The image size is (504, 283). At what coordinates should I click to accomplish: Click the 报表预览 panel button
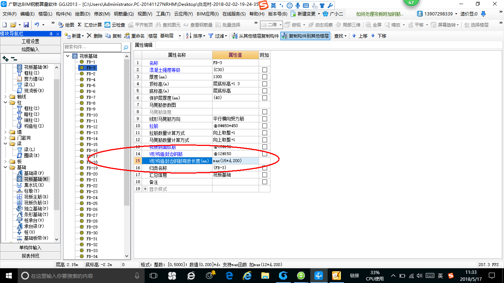pyautogui.click(x=30, y=256)
